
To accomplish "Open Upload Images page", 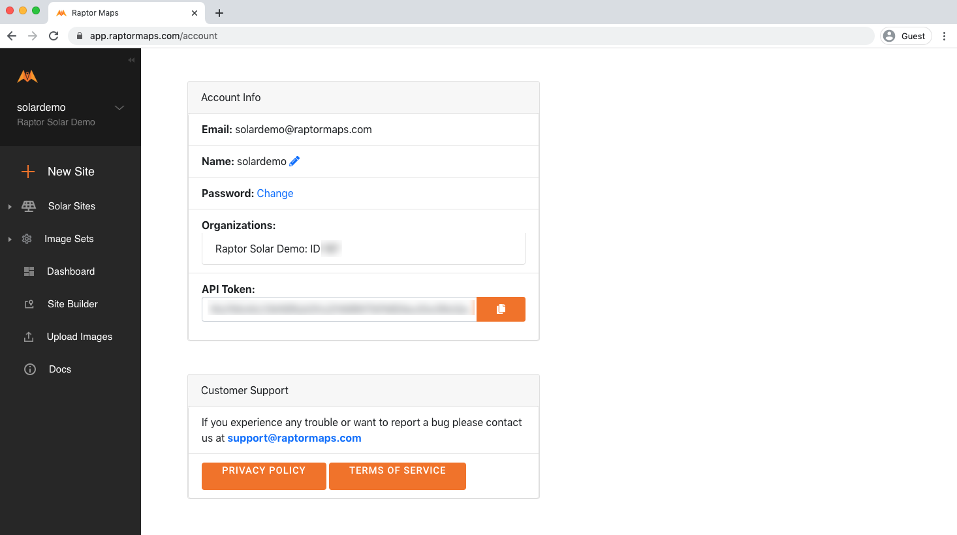I will tap(80, 337).
